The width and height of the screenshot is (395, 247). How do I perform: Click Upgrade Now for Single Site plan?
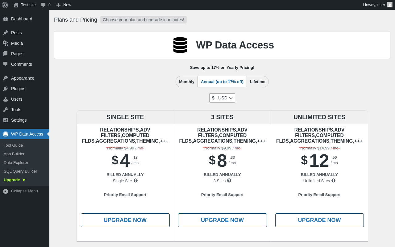tap(125, 220)
